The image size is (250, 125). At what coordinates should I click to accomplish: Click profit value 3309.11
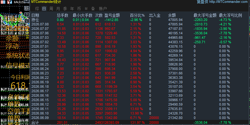pos(111,109)
